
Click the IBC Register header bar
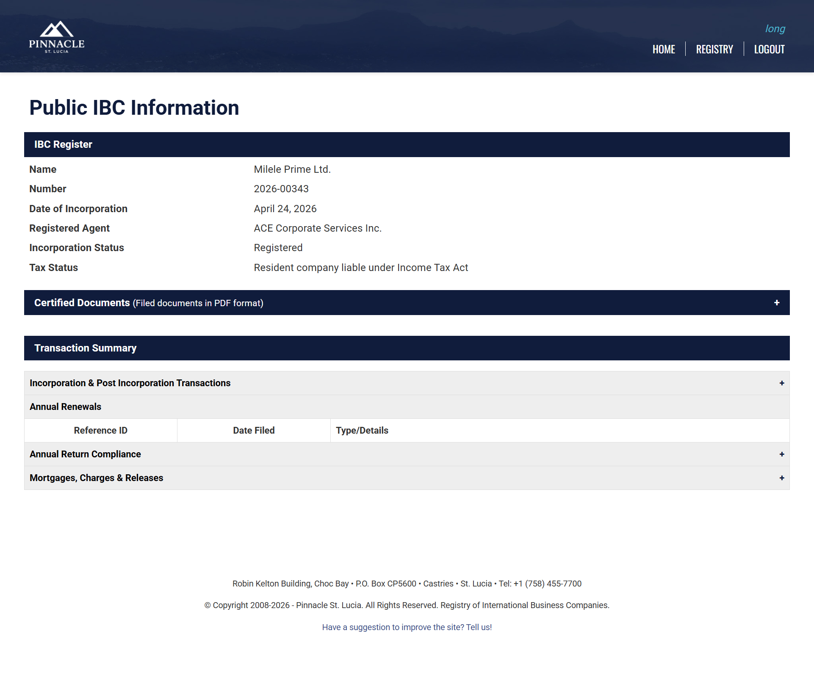(407, 144)
